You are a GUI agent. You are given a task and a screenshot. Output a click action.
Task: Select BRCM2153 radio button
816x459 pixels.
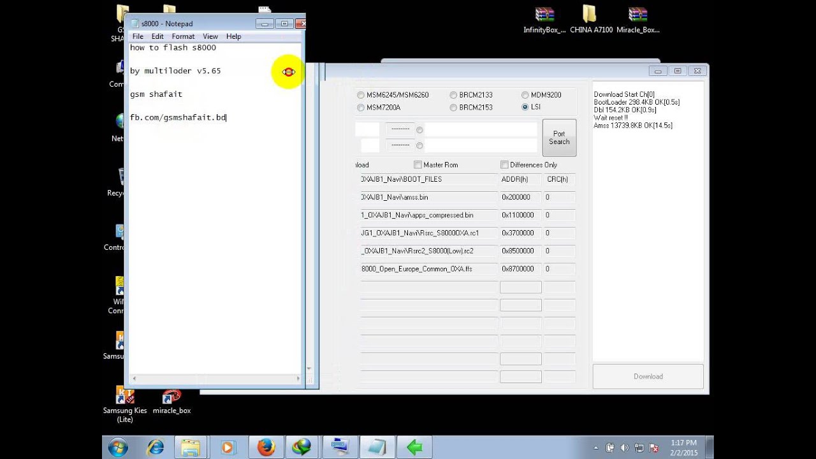pos(453,108)
